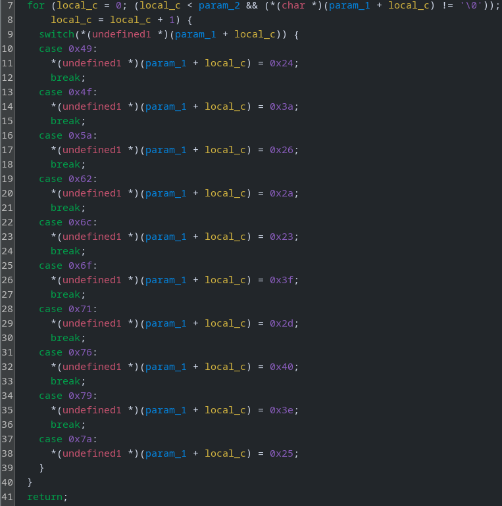Click the 'break' statement on line 30

tap(65, 338)
